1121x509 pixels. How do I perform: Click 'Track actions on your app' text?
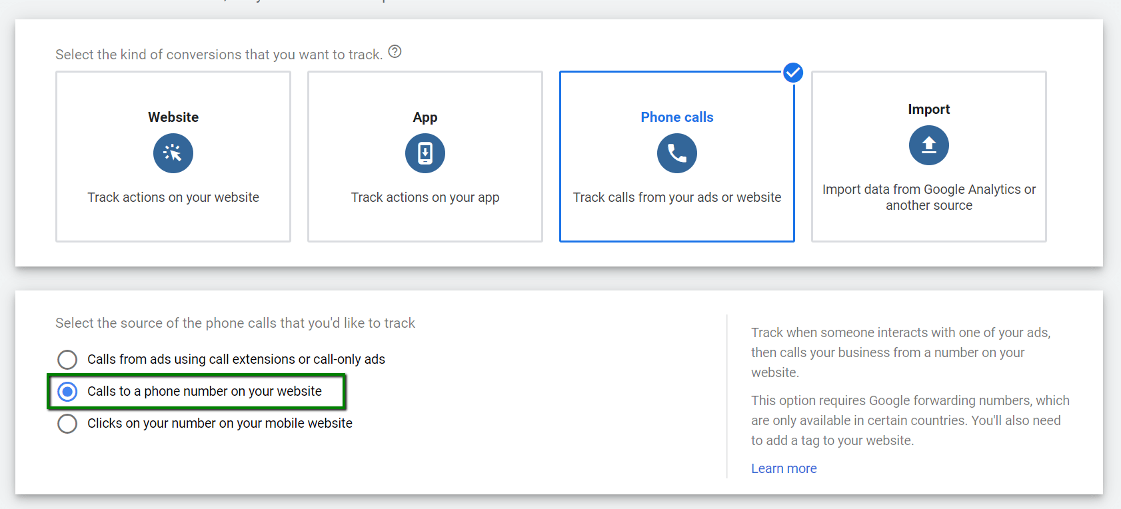tap(425, 197)
